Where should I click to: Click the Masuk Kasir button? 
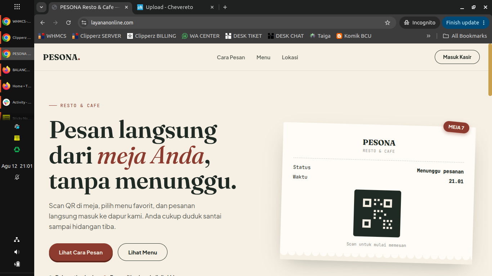click(x=457, y=57)
